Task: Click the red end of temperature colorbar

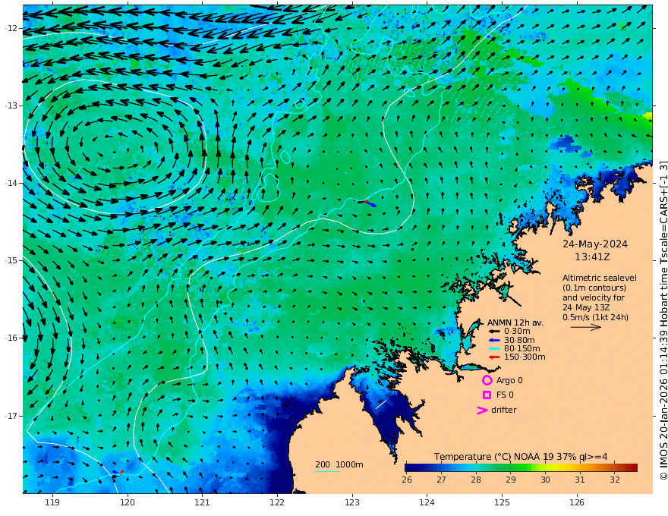Action: click(632, 467)
